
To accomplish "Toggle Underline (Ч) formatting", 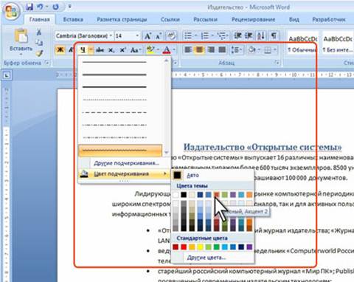I will coord(83,50).
